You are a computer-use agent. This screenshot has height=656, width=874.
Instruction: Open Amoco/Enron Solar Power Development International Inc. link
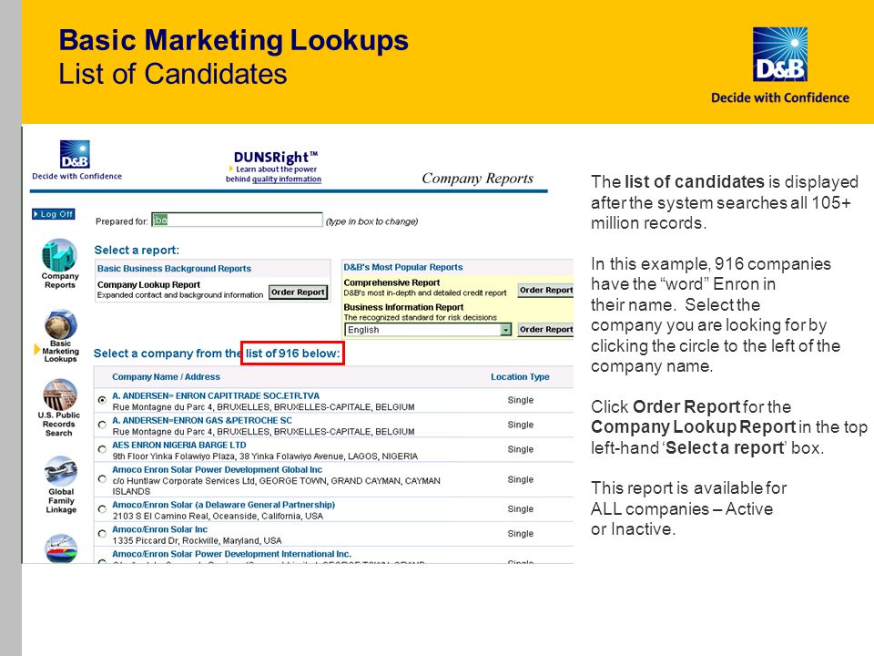click(x=231, y=554)
